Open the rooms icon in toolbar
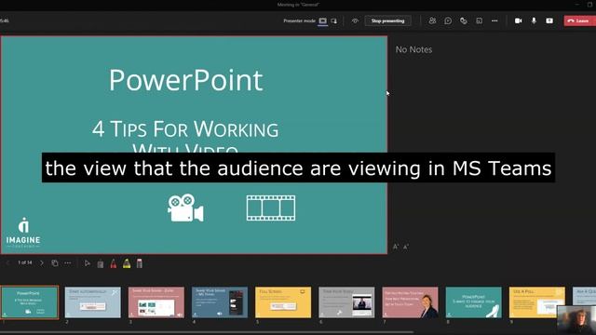Viewport: 596px width, 335px height. [x=479, y=20]
